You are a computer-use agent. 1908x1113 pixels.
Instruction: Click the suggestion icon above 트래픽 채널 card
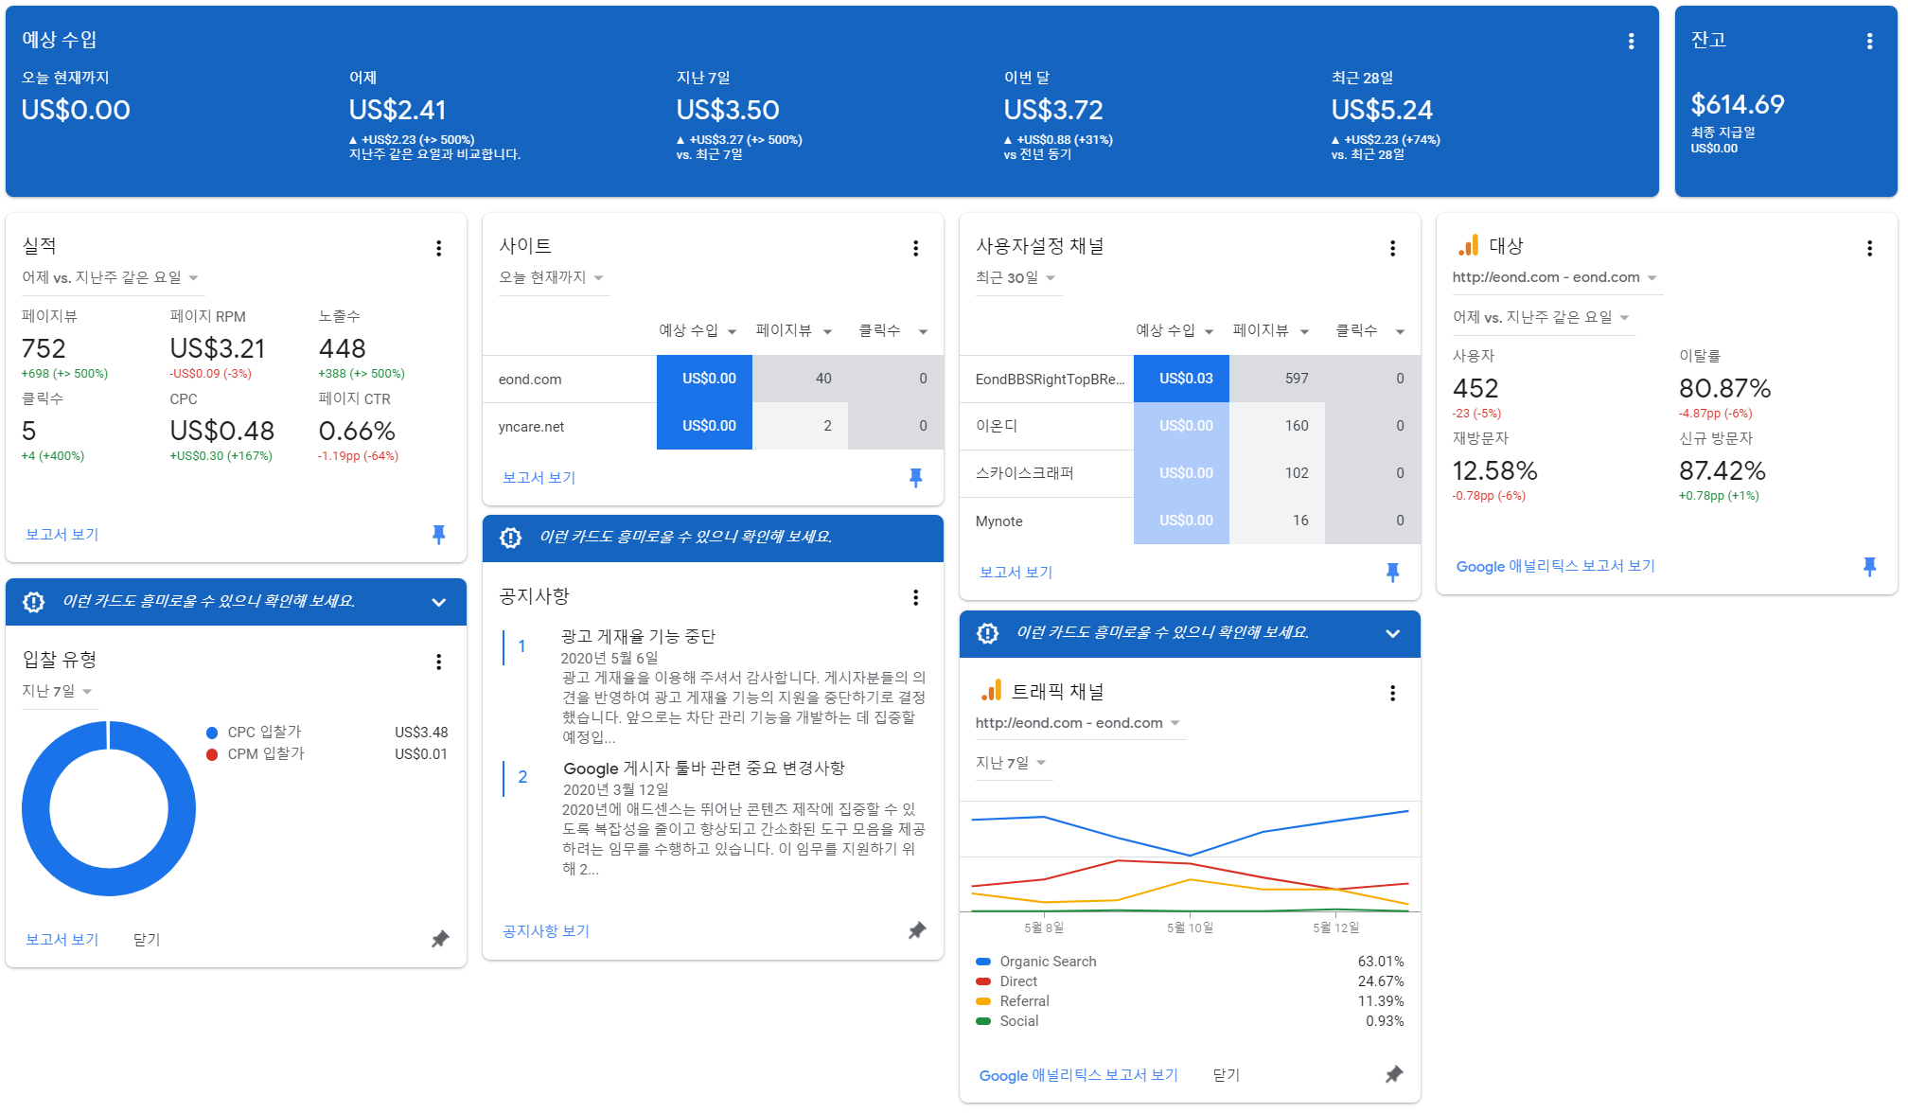point(987,633)
